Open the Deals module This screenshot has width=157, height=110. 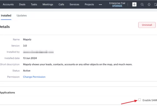pos(22,4)
